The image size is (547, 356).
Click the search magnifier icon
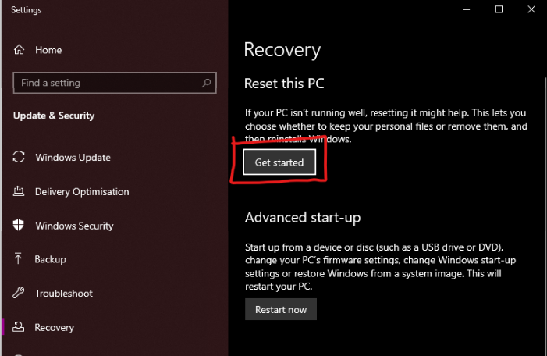(x=206, y=83)
